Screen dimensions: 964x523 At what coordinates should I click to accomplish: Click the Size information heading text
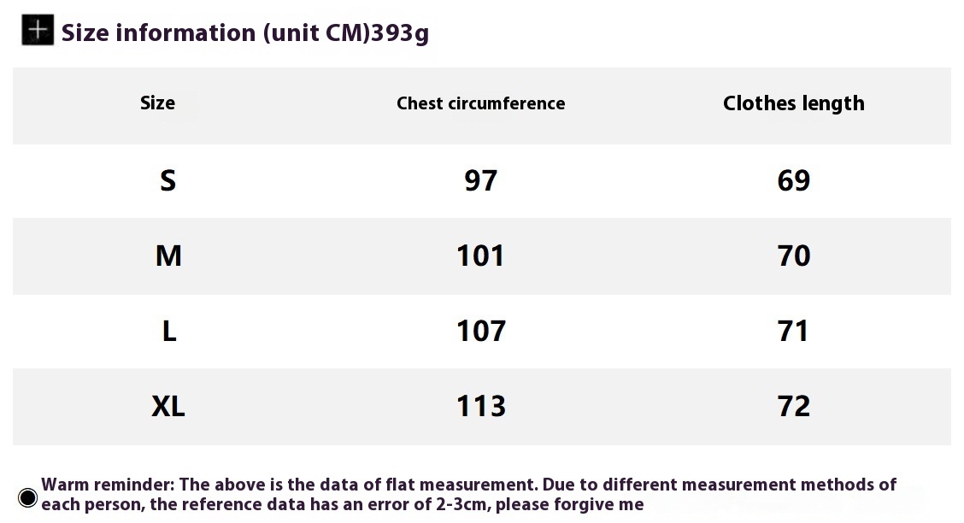click(214, 32)
